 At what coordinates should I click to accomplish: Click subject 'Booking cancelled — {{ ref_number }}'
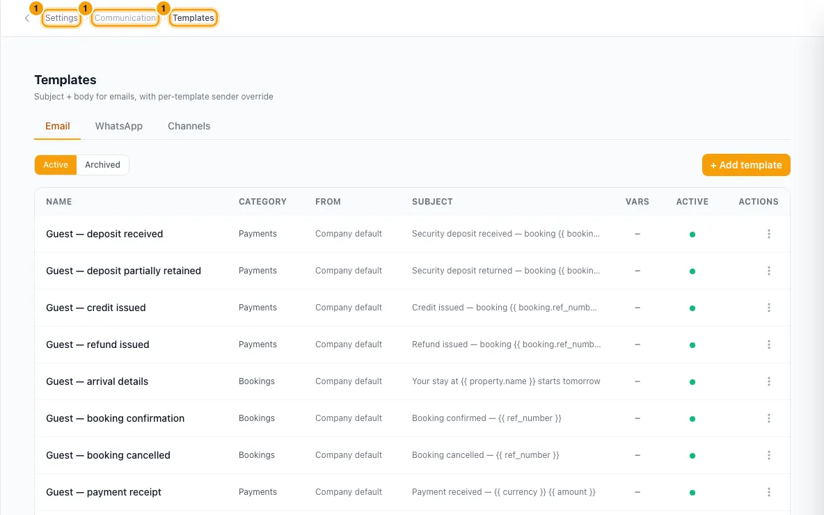click(486, 455)
